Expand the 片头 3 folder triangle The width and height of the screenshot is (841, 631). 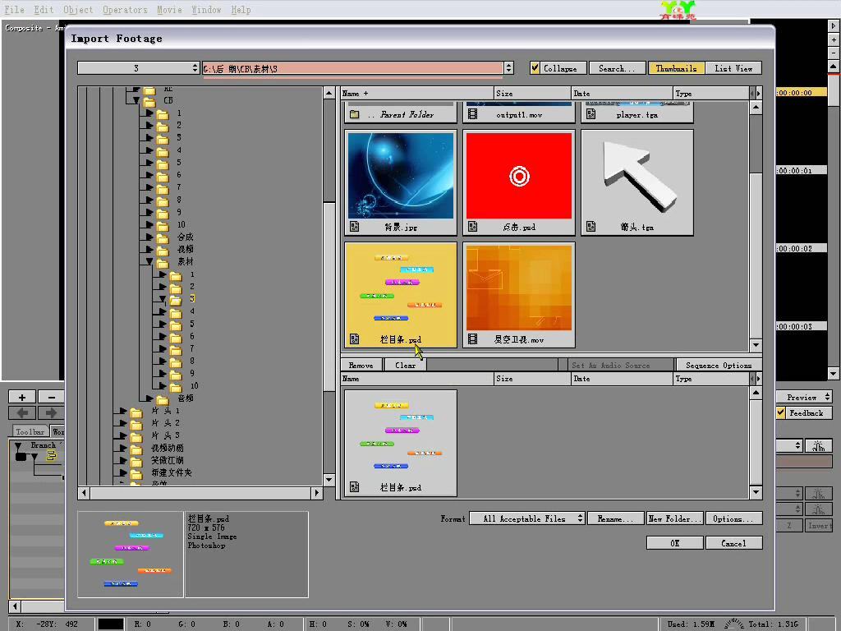pos(123,435)
